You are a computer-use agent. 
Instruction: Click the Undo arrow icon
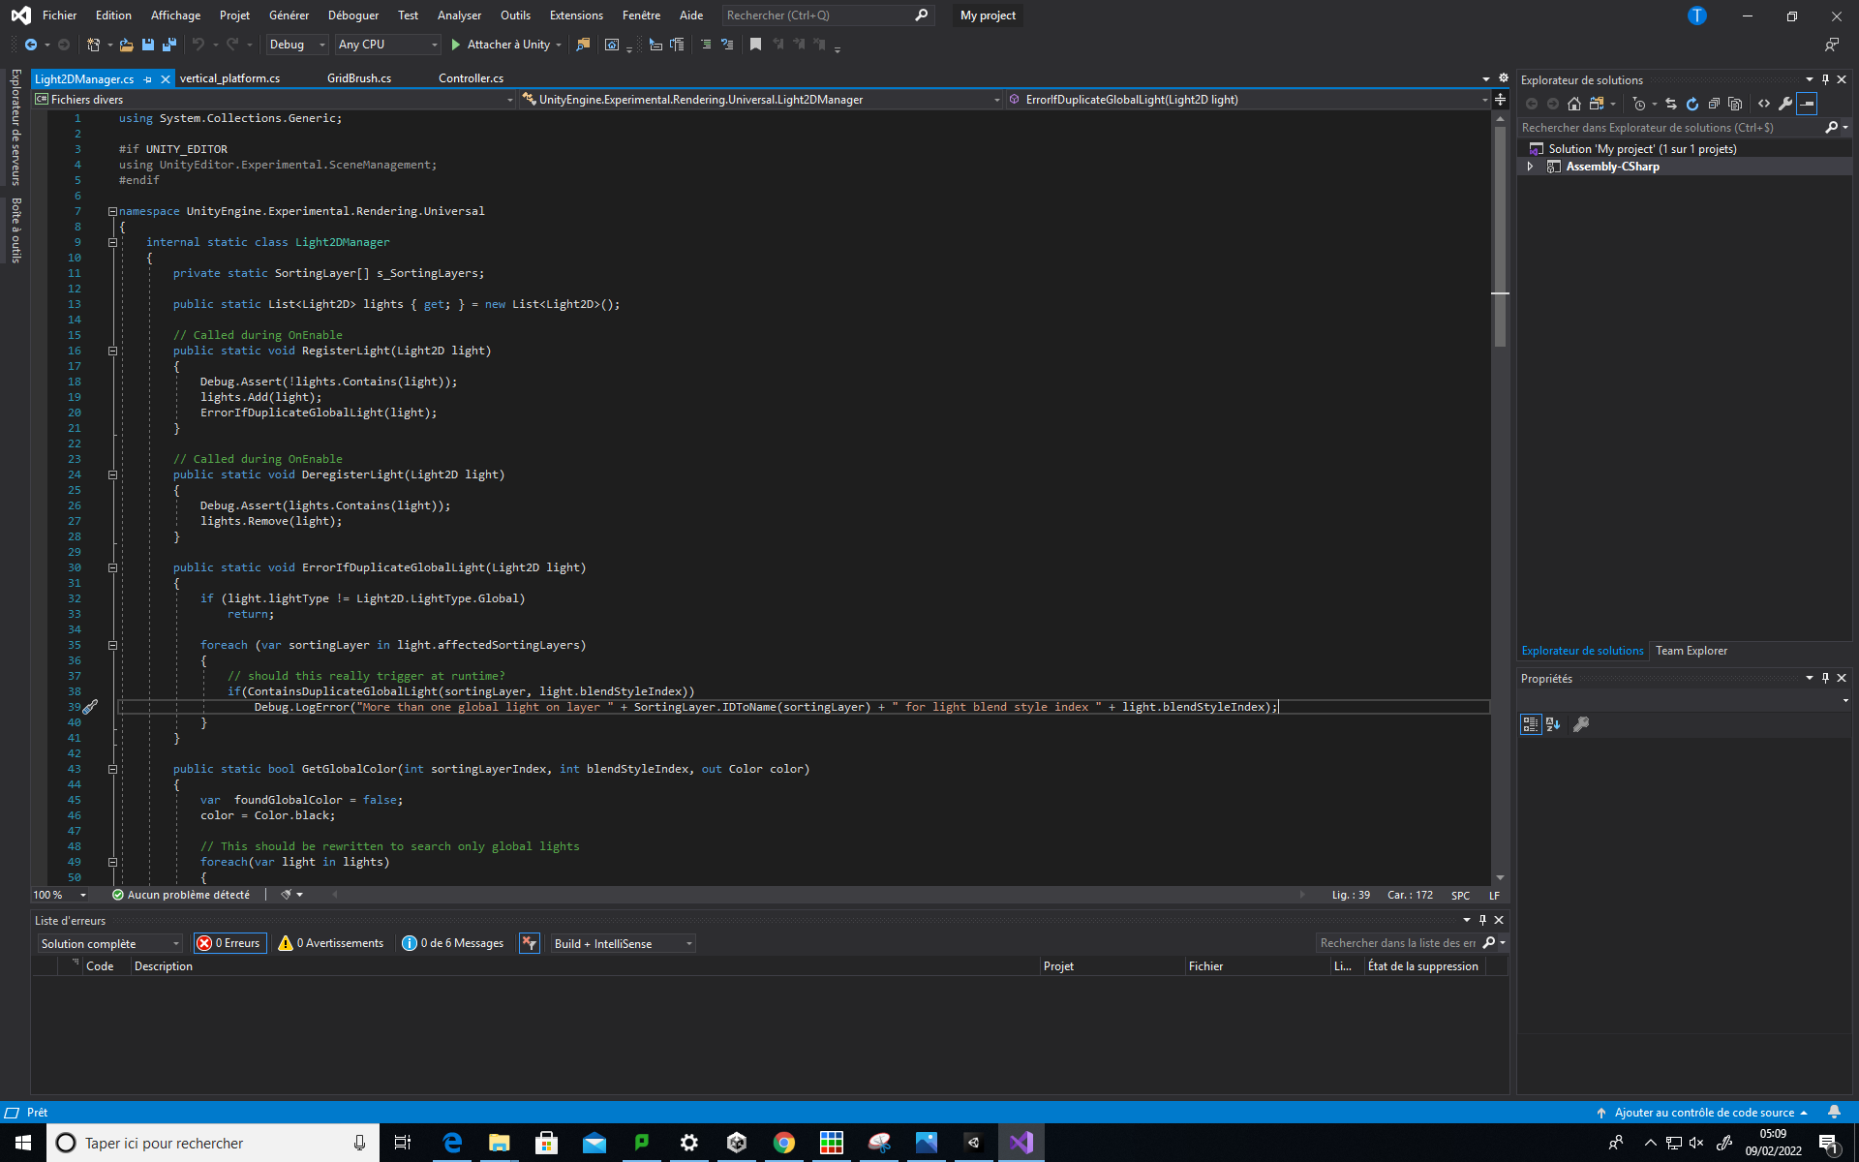(x=198, y=45)
